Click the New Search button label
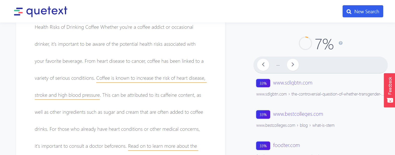 click(x=366, y=12)
